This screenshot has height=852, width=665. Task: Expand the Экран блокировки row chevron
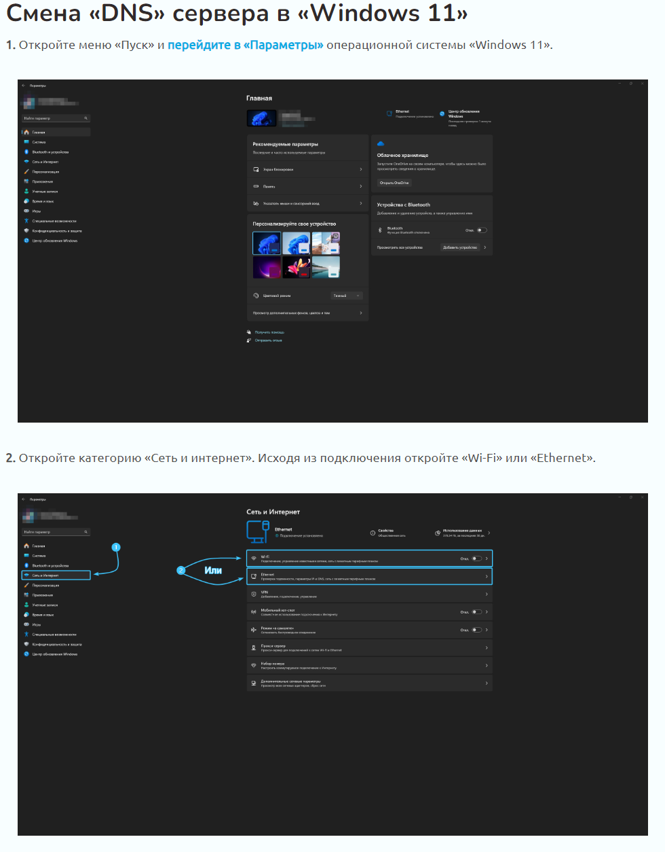(361, 169)
